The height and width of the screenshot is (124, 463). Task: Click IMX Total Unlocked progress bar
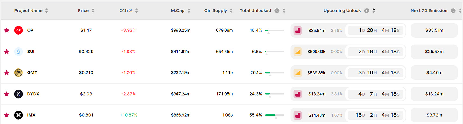(274, 115)
